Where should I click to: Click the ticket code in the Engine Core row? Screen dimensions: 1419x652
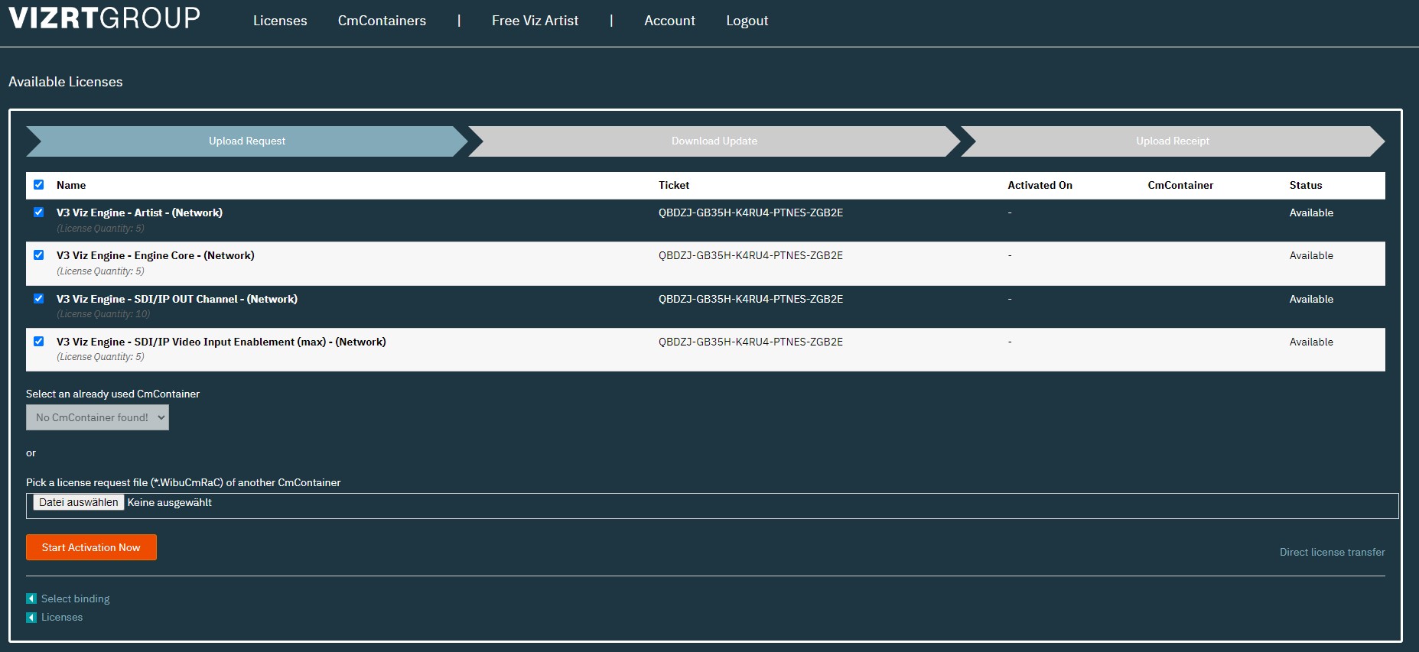(x=750, y=255)
